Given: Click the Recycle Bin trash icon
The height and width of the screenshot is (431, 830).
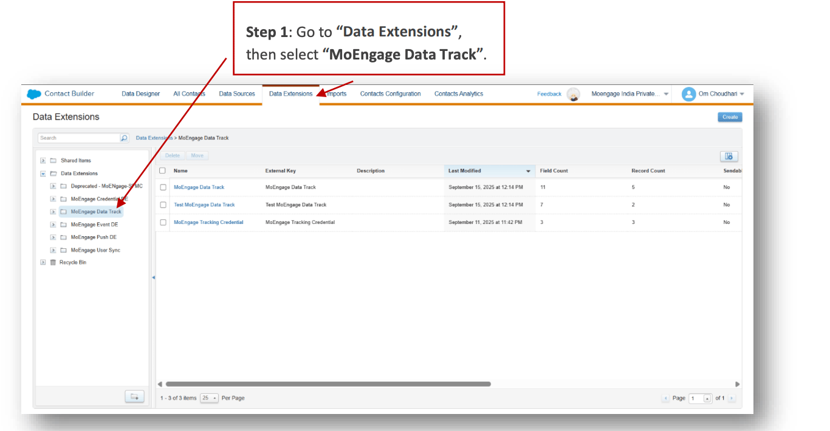Looking at the screenshot, I should 53,262.
